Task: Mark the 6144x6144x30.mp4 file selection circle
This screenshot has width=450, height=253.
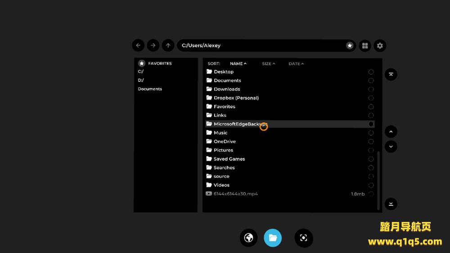Action: [x=371, y=194]
